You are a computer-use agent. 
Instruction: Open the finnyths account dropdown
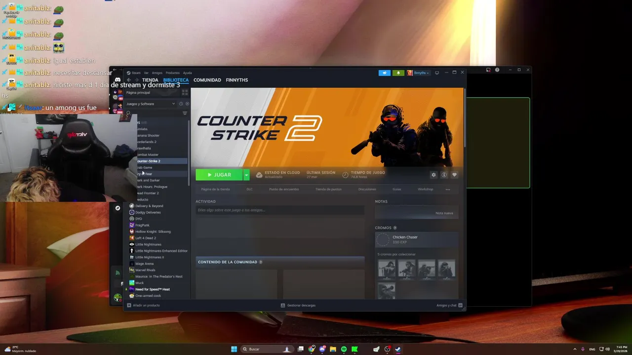tap(418, 73)
